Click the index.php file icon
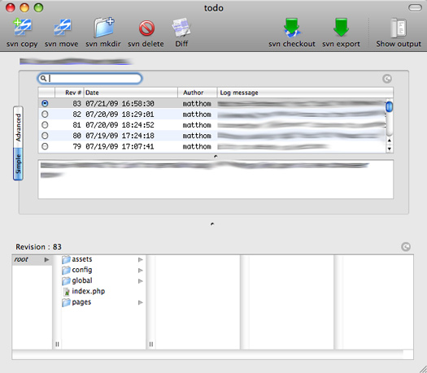This screenshot has height=373, width=427. (66, 292)
